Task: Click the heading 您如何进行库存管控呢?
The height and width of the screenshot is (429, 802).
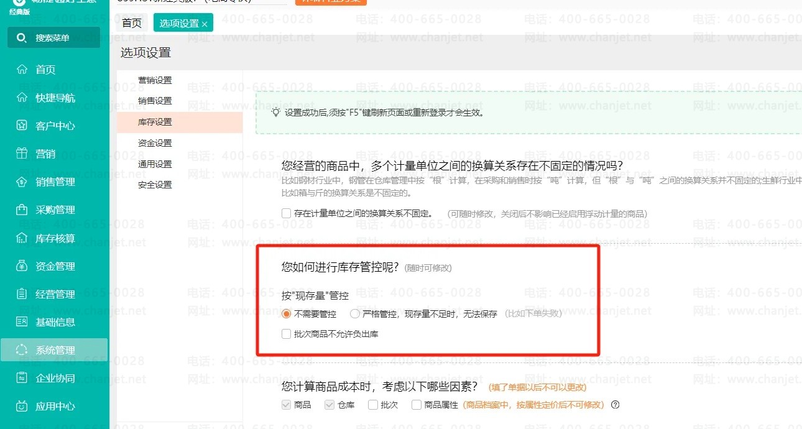Action: tap(340, 267)
